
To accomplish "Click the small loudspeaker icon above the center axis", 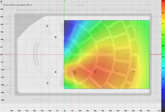I will pos(56,37).
